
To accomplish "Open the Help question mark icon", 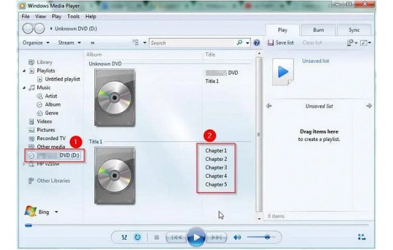I will tap(257, 43).
